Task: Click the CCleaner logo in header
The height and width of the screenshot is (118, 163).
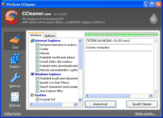Action: [12, 18]
